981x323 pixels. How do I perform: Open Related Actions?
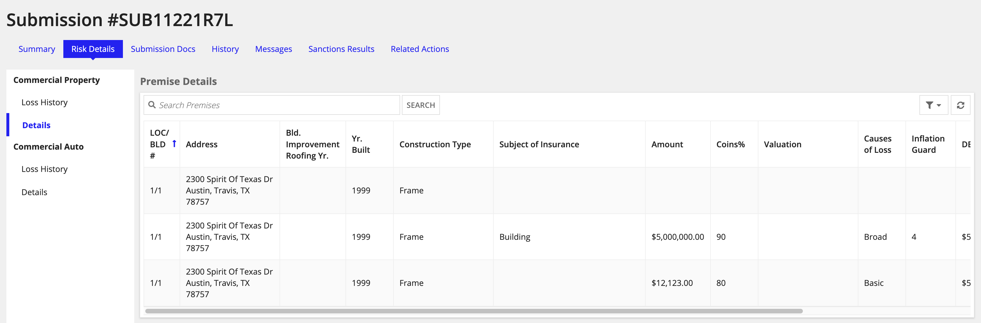coord(420,49)
